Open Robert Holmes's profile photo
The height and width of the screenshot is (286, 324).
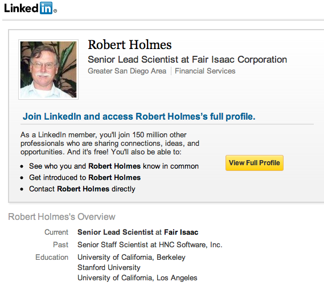click(x=48, y=70)
